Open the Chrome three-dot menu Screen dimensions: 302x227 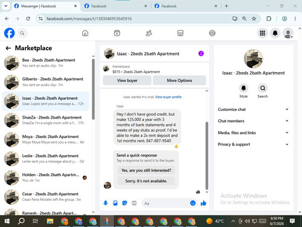tap(295, 19)
